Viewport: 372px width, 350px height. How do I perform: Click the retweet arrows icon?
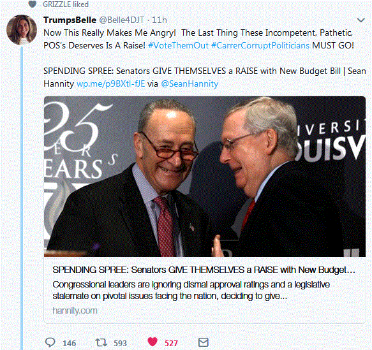pyautogui.click(x=101, y=342)
